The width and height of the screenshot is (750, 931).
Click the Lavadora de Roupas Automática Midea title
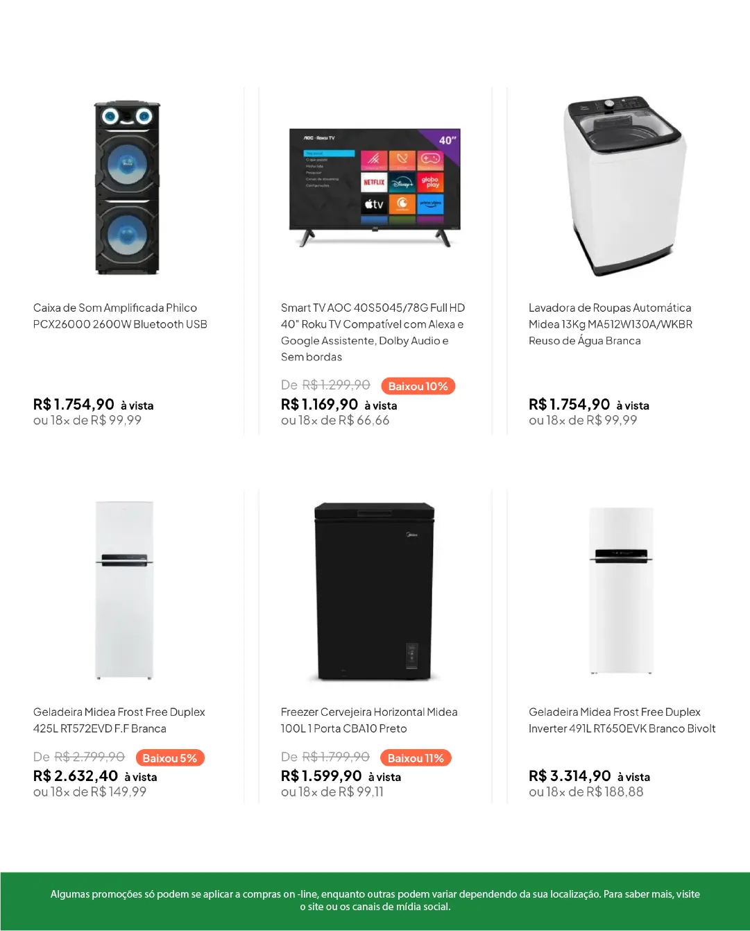coord(610,324)
